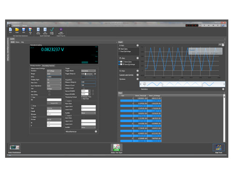
Task: Enable the Auto Delay checkbox
Action: (x=49, y=95)
